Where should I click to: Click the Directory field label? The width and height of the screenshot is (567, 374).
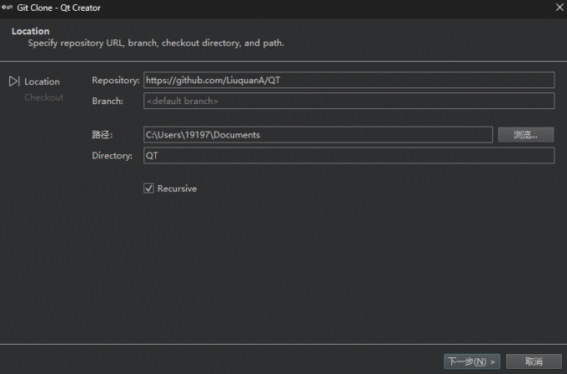[112, 156]
